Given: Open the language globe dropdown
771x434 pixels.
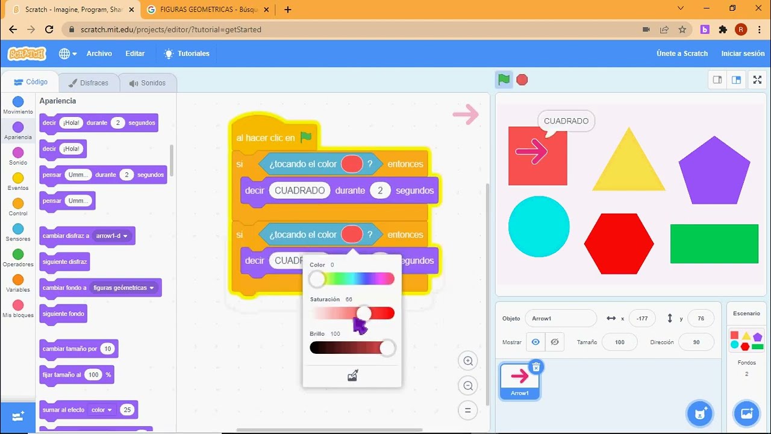Looking at the screenshot, I should 67,54.
